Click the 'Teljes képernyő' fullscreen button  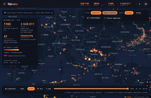[112, 18]
